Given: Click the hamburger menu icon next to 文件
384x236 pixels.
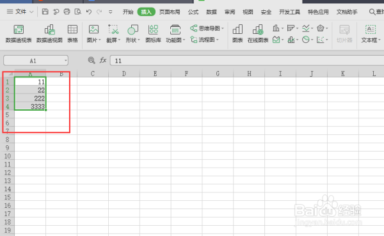Looking at the screenshot, I should click(x=10, y=12).
